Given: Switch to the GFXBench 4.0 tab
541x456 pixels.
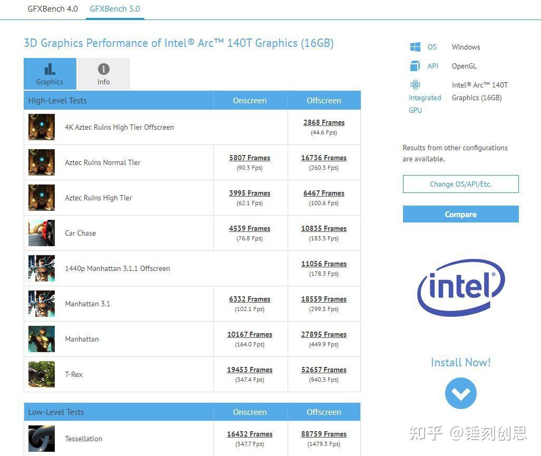Looking at the screenshot, I should coord(53,8).
